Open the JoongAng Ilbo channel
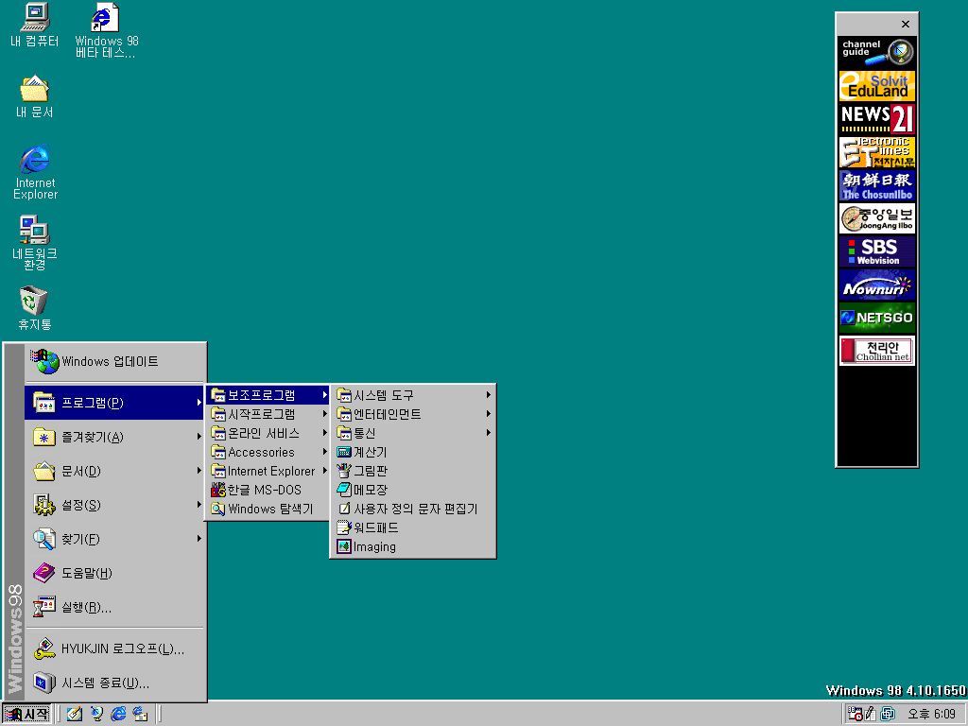The width and height of the screenshot is (968, 726). click(x=877, y=218)
